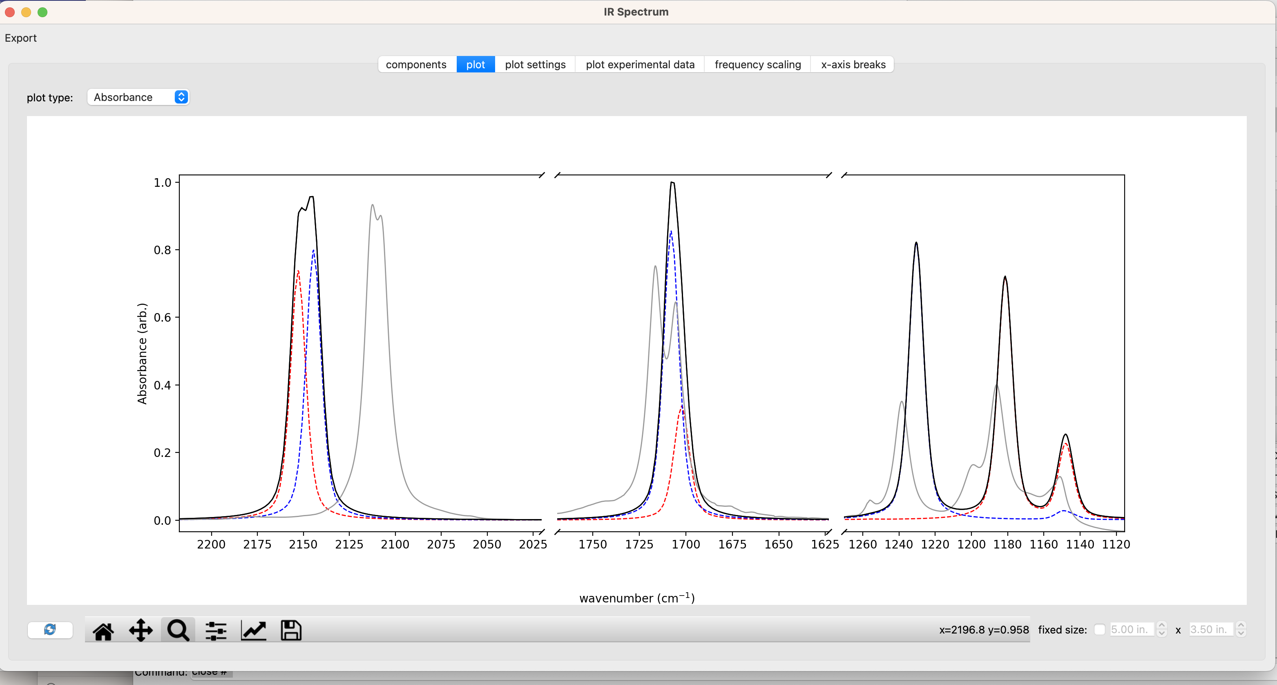Decrease fixed width with down arrow
Image resolution: width=1277 pixels, height=685 pixels.
point(1161,634)
